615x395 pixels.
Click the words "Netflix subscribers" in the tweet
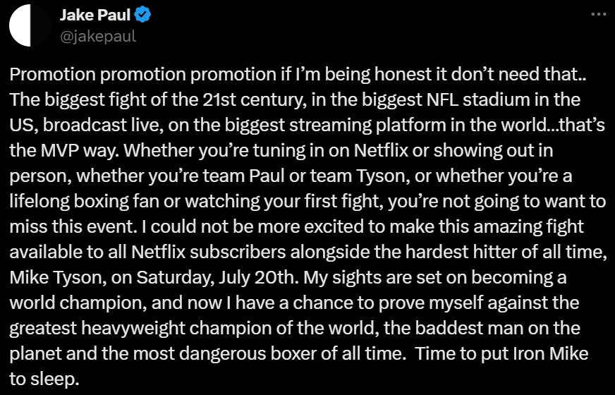(x=208, y=252)
